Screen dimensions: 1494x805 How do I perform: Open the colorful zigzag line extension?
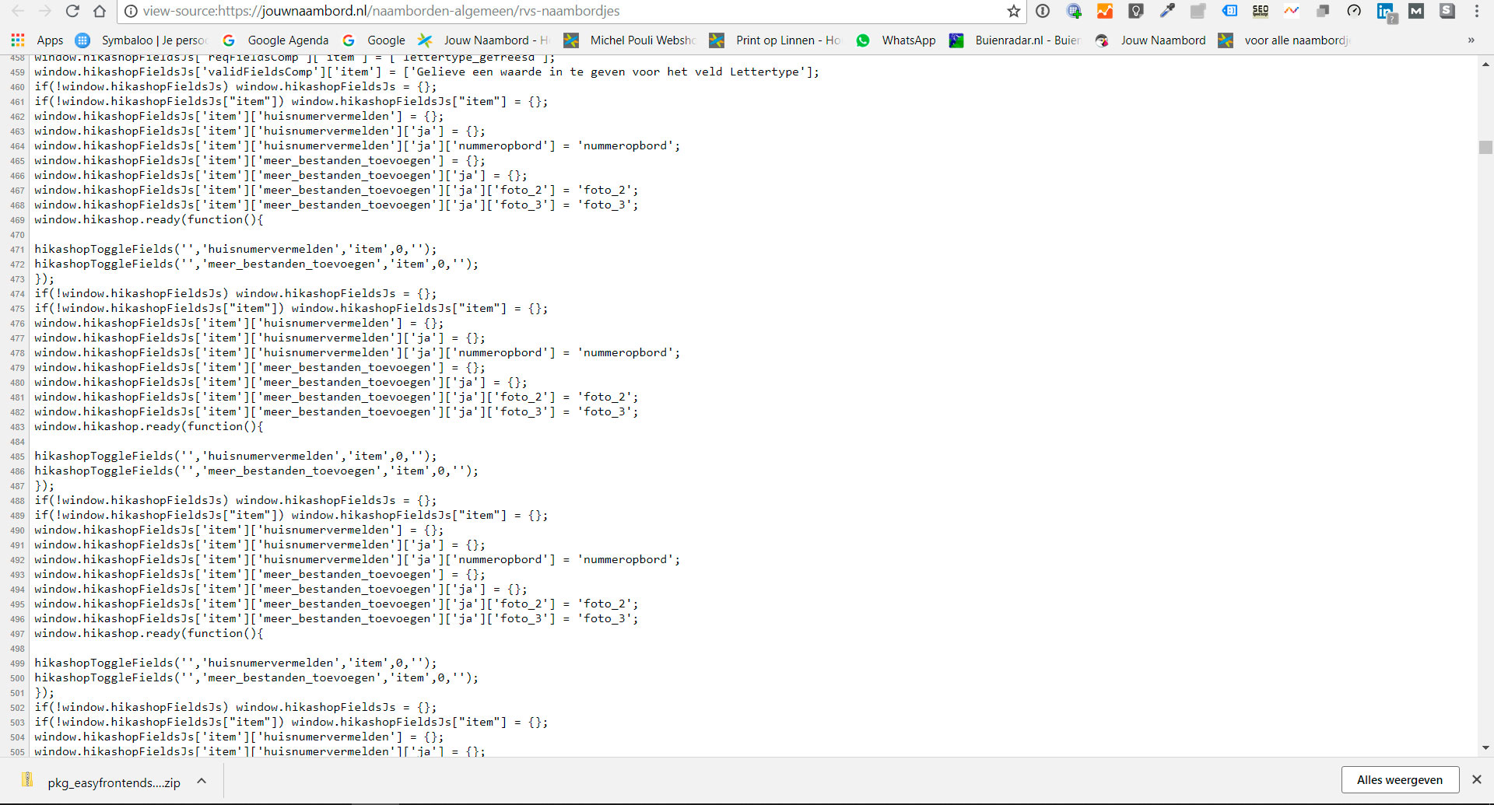(x=1292, y=11)
